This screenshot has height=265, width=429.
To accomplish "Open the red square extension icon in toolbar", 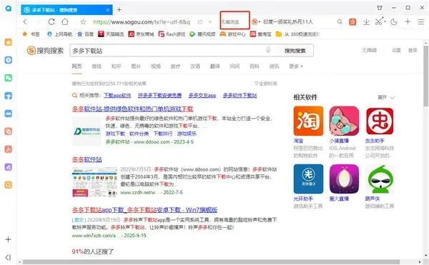I will (x=352, y=21).
